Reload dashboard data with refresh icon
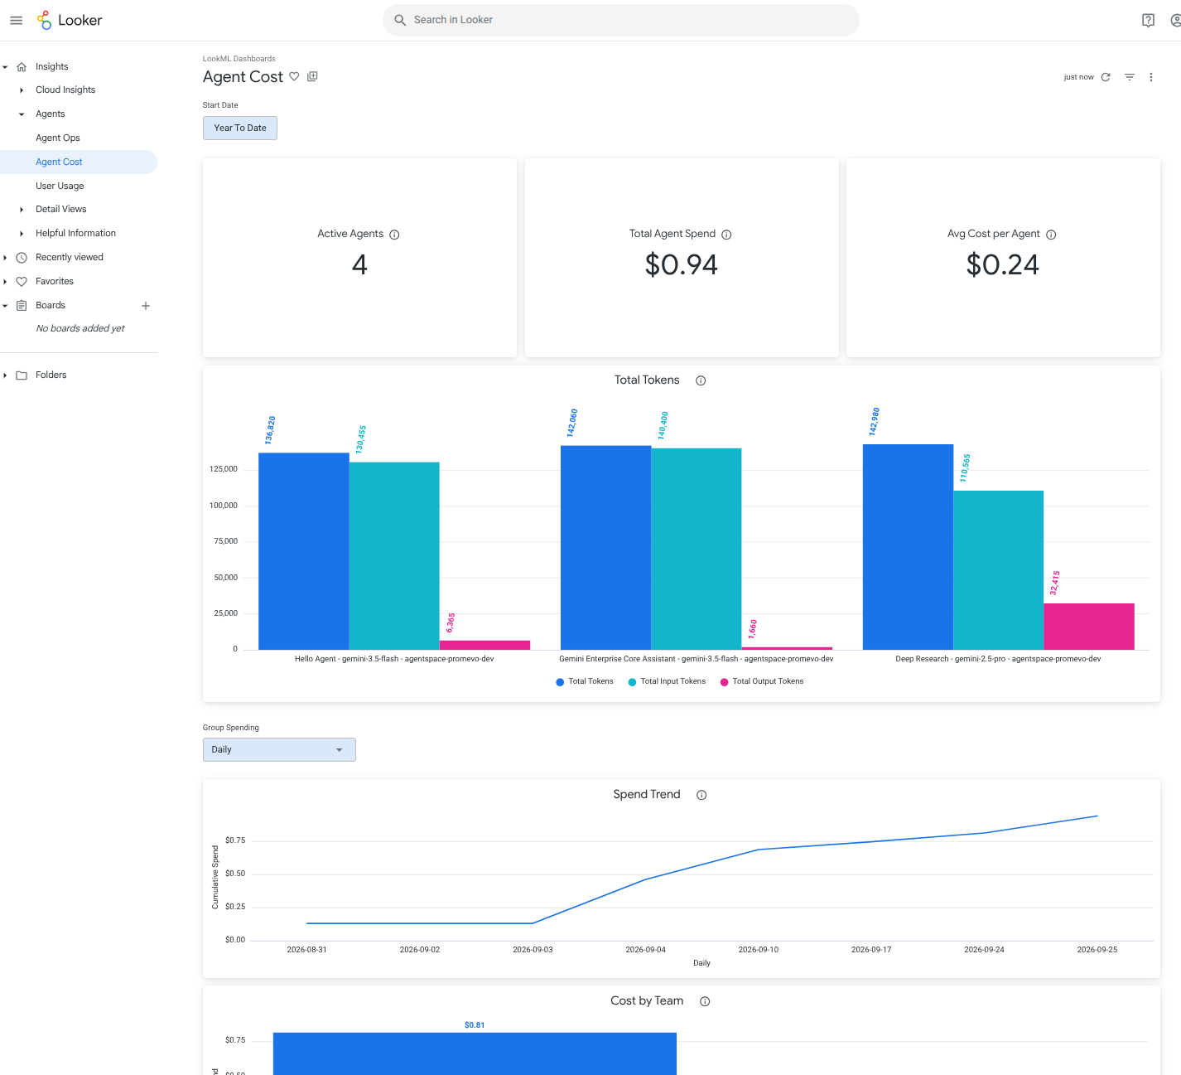 (x=1106, y=77)
